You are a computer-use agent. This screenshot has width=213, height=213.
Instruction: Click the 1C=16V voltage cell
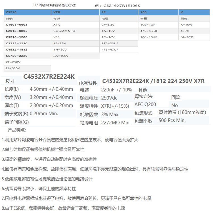(119, 37)
